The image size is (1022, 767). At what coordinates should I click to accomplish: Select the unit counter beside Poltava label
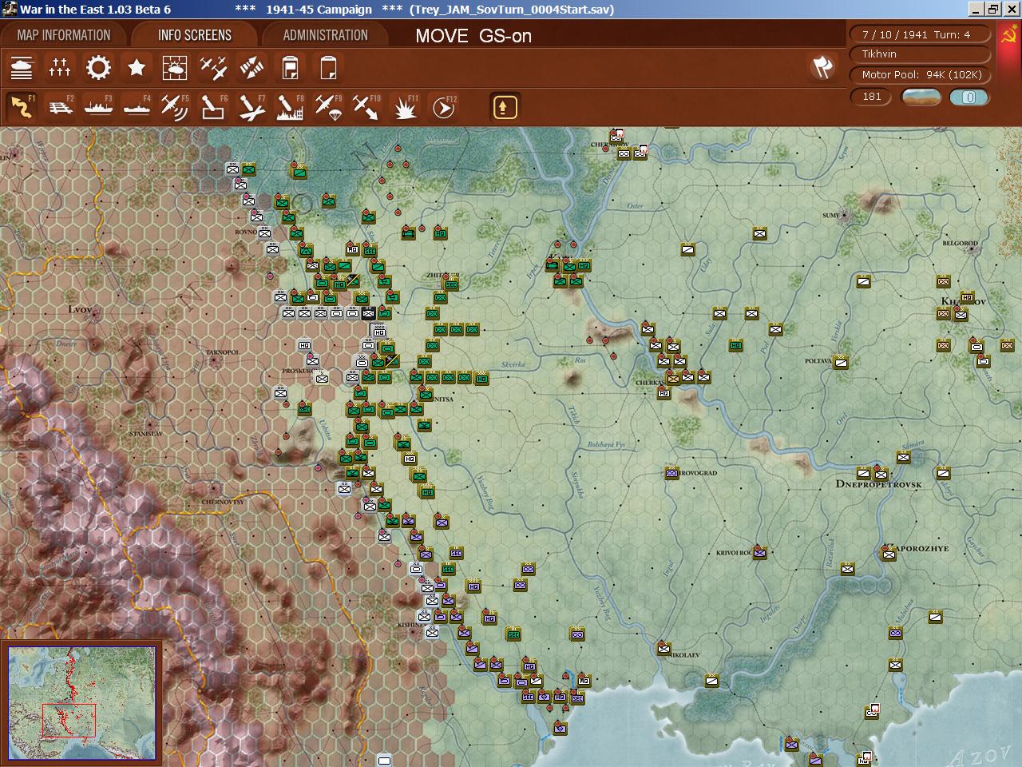coord(840,362)
